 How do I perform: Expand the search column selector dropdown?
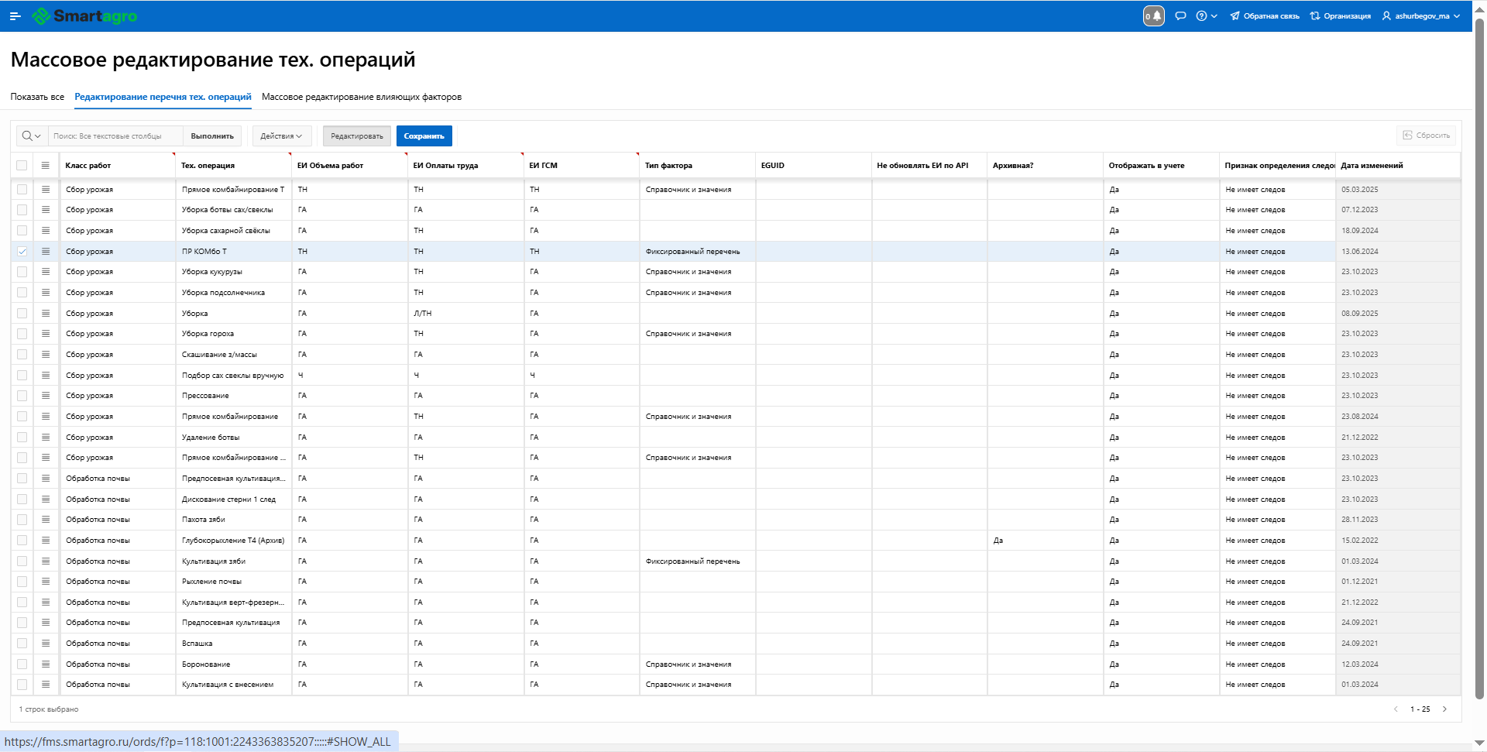coord(32,136)
